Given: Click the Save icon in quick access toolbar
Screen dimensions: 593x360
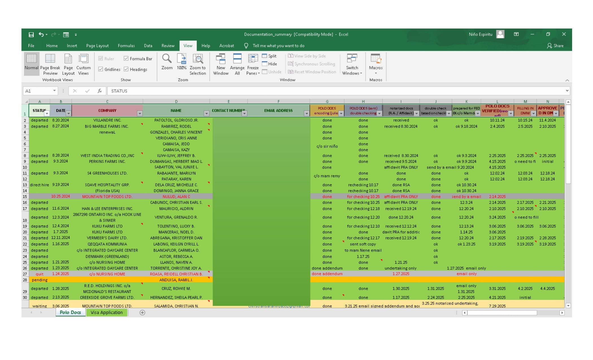Looking at the screenshot, I should (x=31, y=35).
